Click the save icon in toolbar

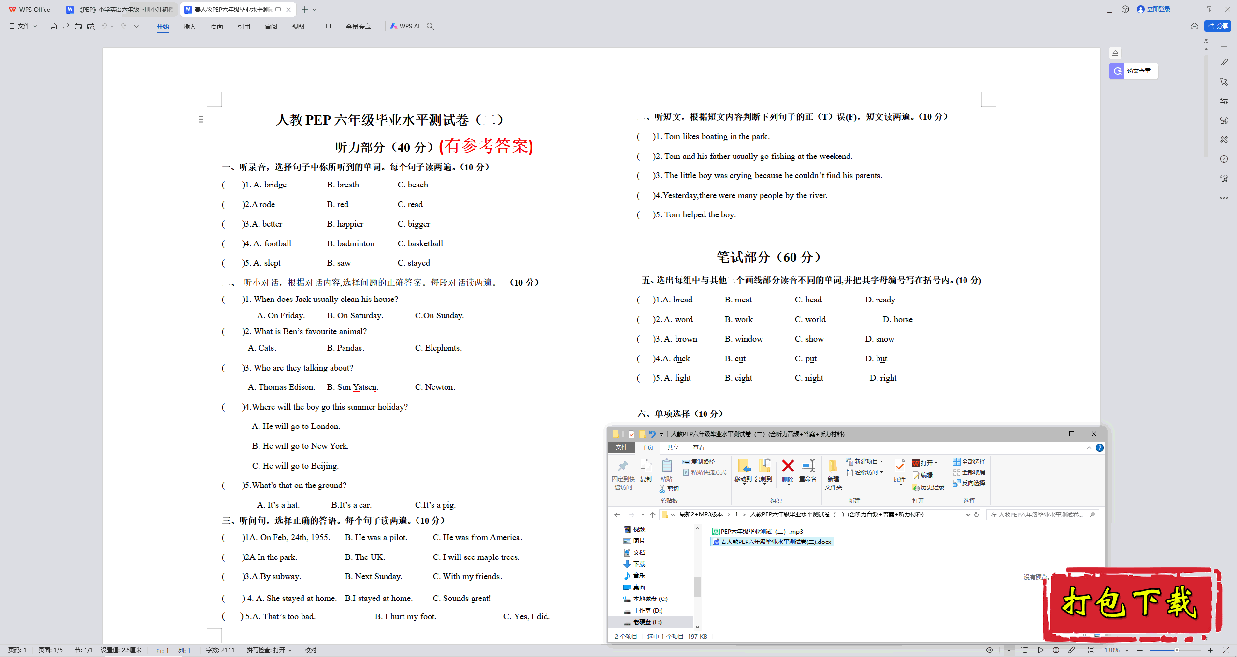point(51,26)
